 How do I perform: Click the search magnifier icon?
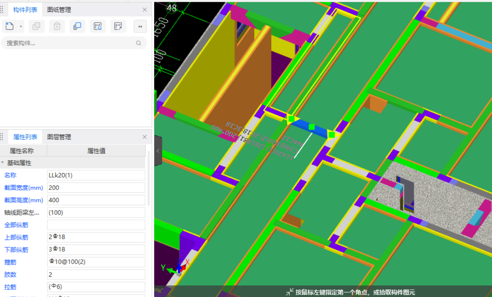pos(139,43)
